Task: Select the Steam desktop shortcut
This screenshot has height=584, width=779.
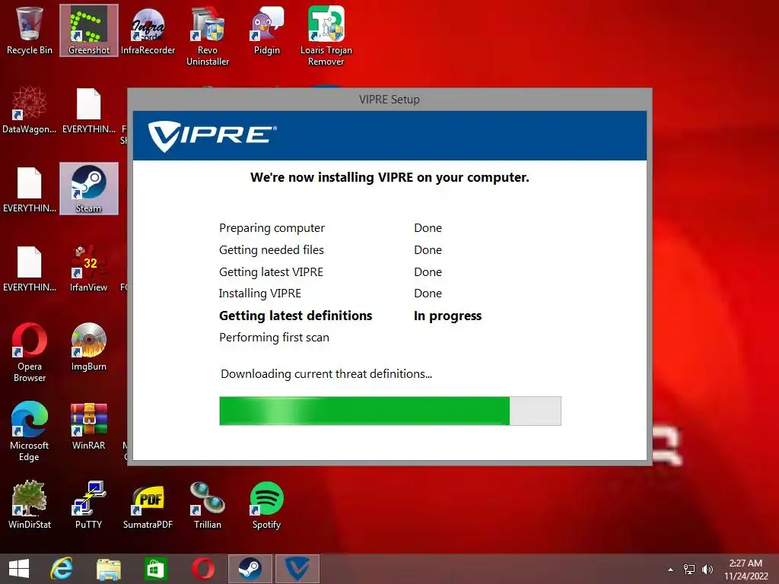Action: pyautogui.click(x=89, y=189)
